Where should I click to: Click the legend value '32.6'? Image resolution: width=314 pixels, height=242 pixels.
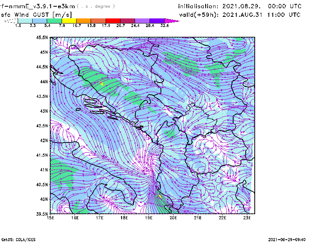[164, 25]
